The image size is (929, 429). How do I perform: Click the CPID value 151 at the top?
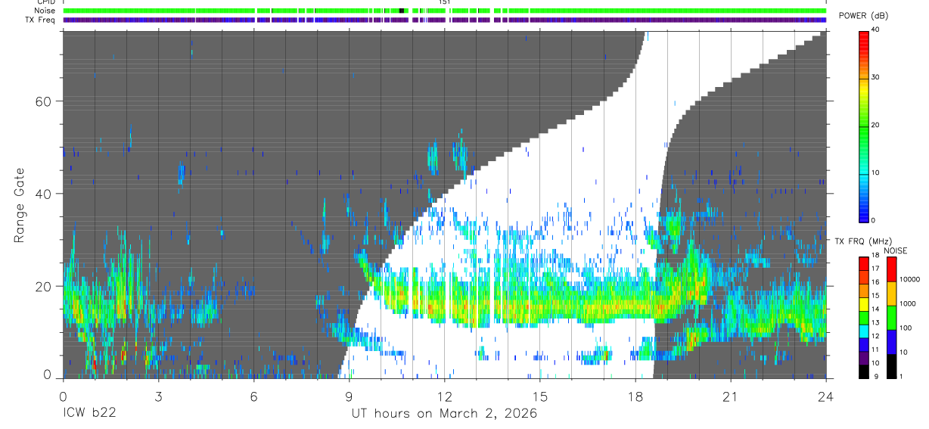[445, 2]
